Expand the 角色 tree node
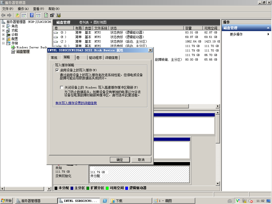 3,26
